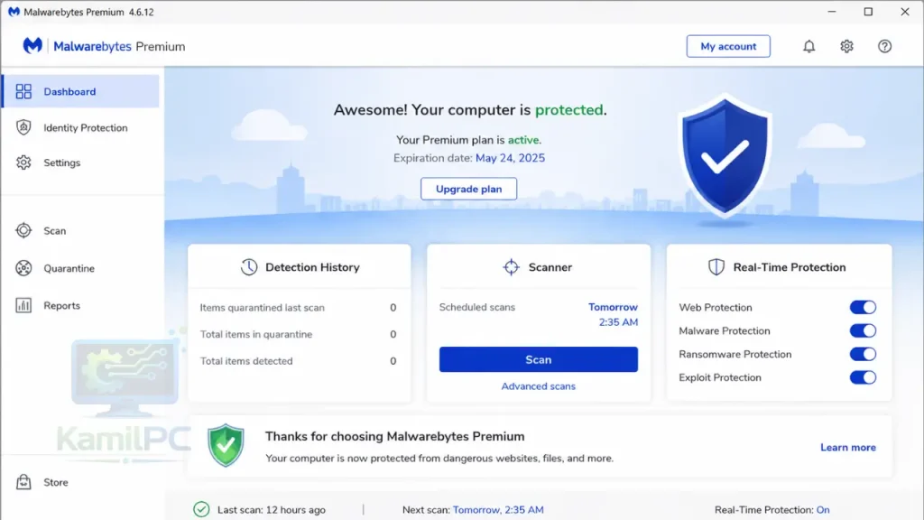924x520 pixels.
Task: Open the help question mark icon
Action: [x=884, y=46]
